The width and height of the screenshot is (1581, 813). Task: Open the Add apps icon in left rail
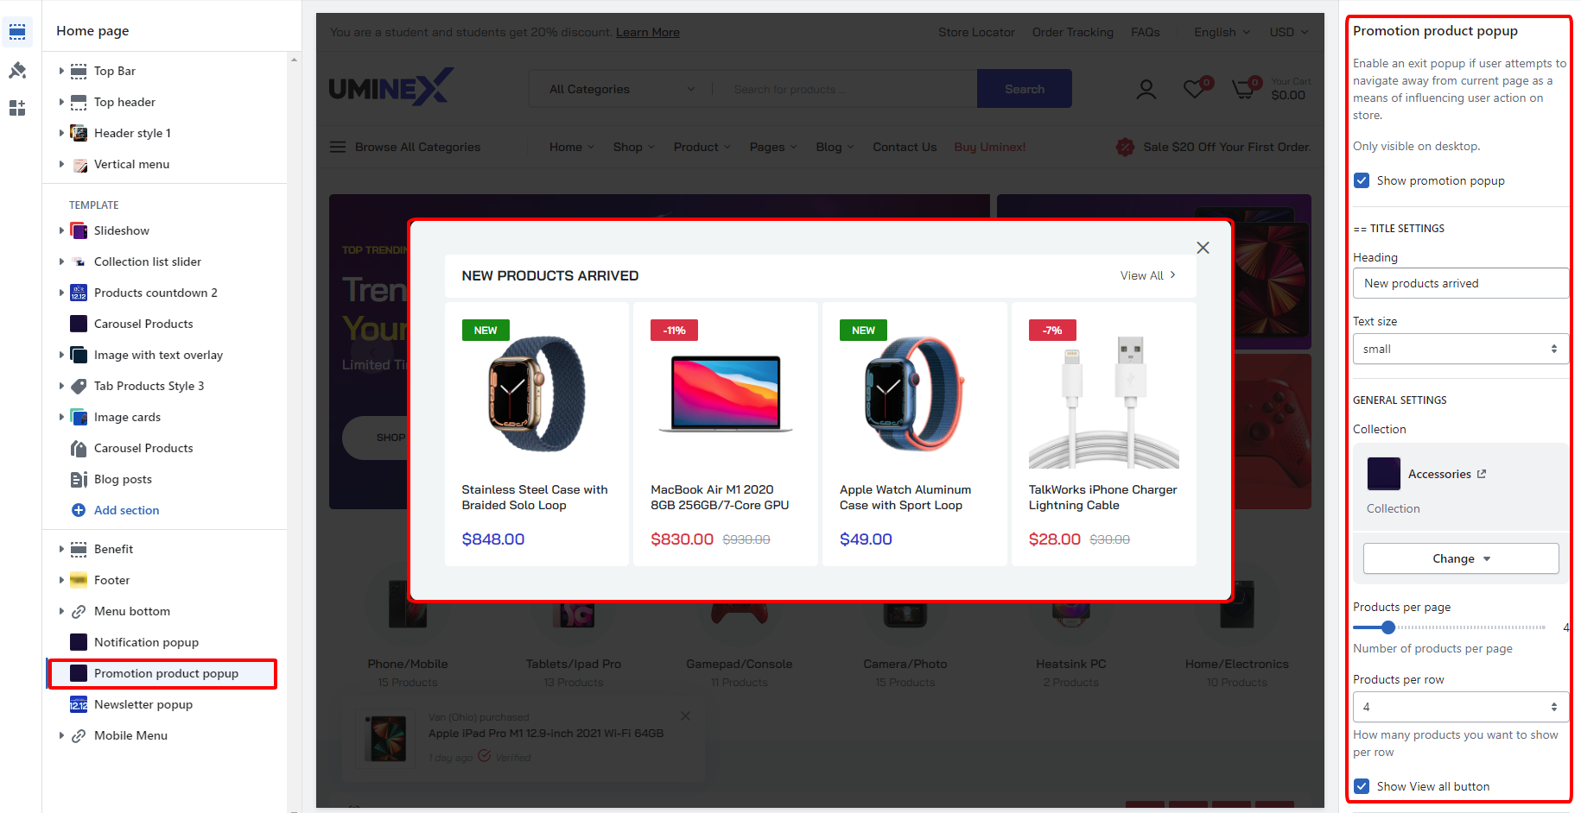pos(17,108)
